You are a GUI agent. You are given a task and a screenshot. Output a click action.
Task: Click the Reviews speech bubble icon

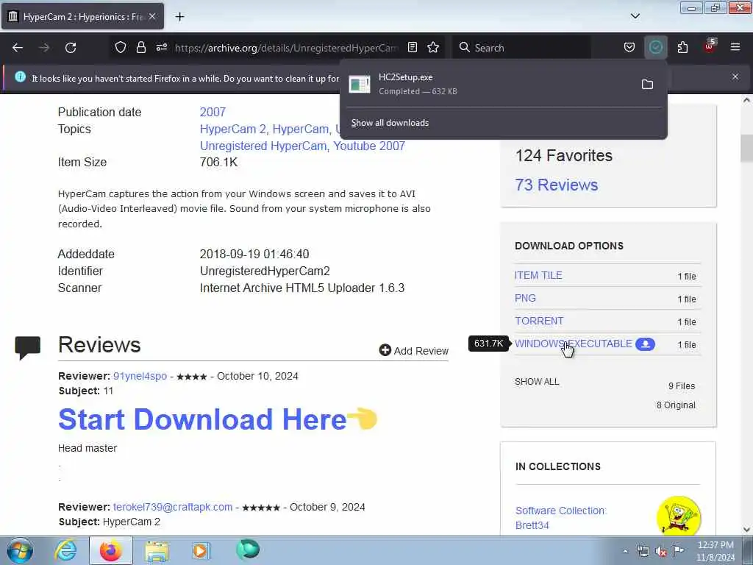(x=28, y=347)
